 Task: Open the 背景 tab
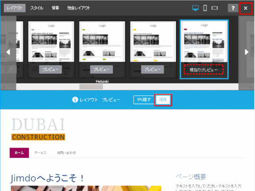point(55,8)
